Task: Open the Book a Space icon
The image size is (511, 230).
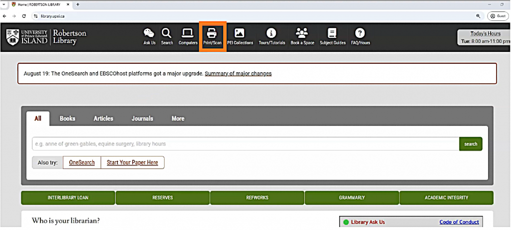Action: click(302, 34)
